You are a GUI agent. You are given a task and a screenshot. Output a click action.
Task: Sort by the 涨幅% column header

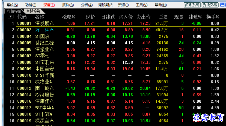click(69, 17)
